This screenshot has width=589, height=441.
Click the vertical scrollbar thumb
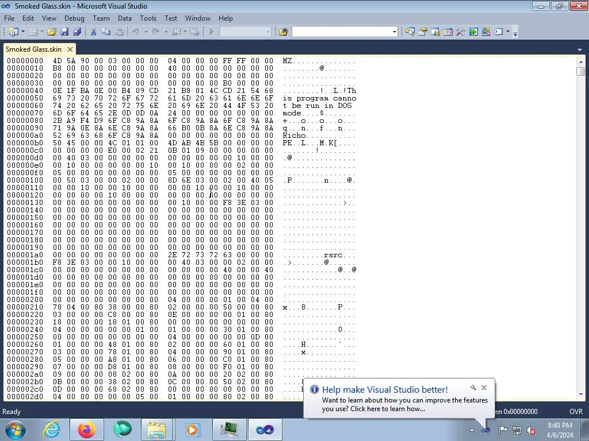[x=581, y=71]
